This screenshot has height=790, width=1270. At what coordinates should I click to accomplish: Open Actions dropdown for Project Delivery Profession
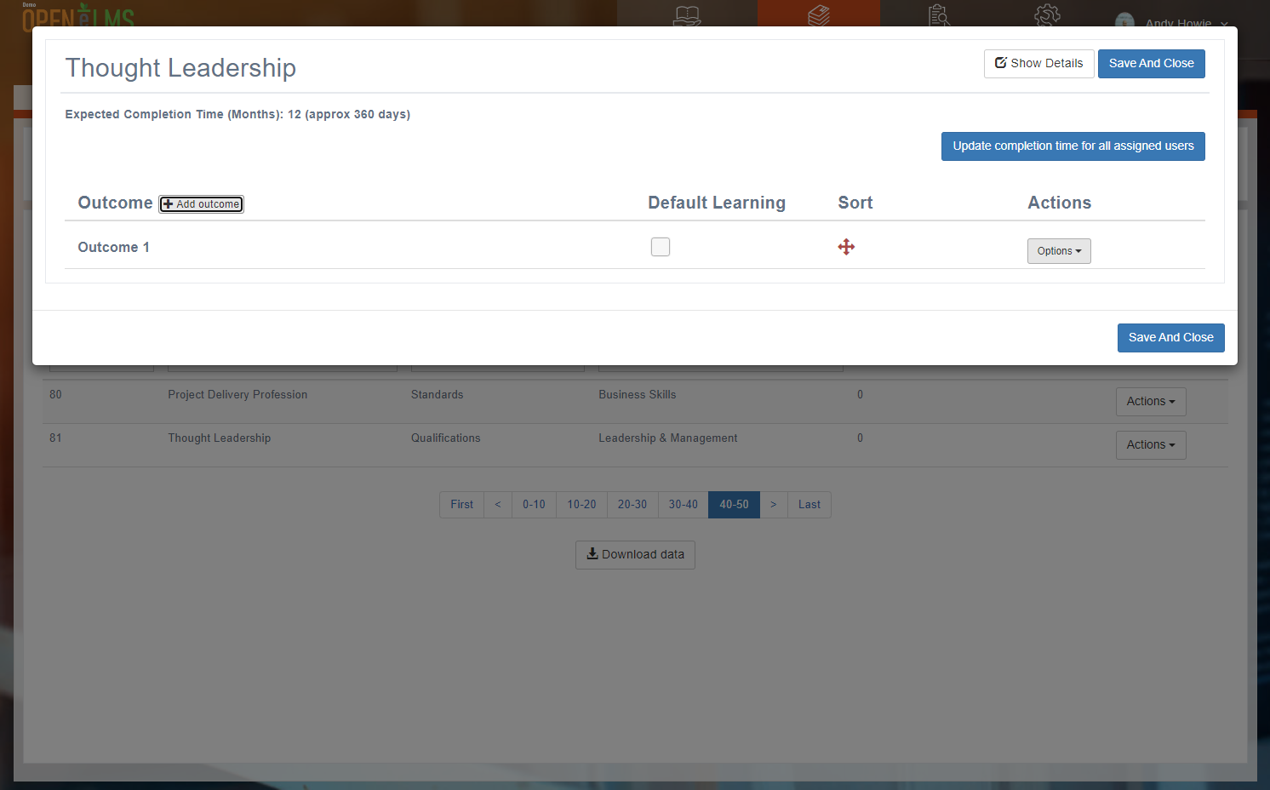1151,402
